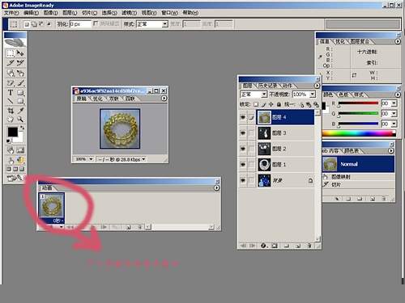405x303 pixels.
Task: Open the layer blend mode dropdown
Action: pyautogui.click(x=254, y=95)
